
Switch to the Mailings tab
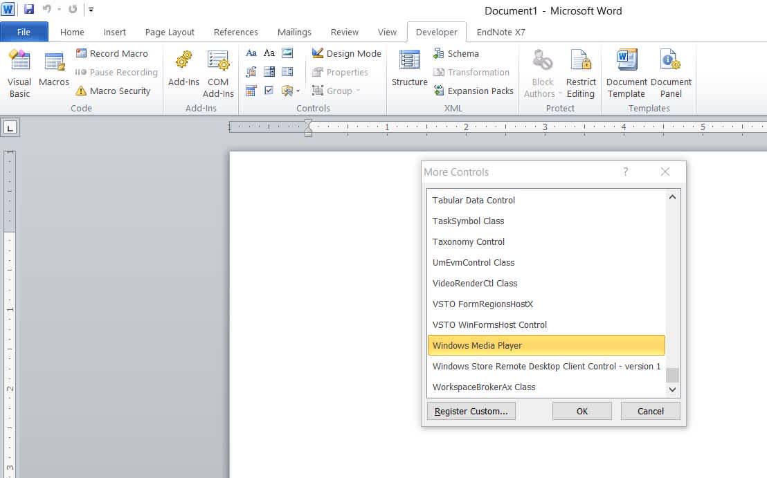pyautogui.click(x=294, y=32)
